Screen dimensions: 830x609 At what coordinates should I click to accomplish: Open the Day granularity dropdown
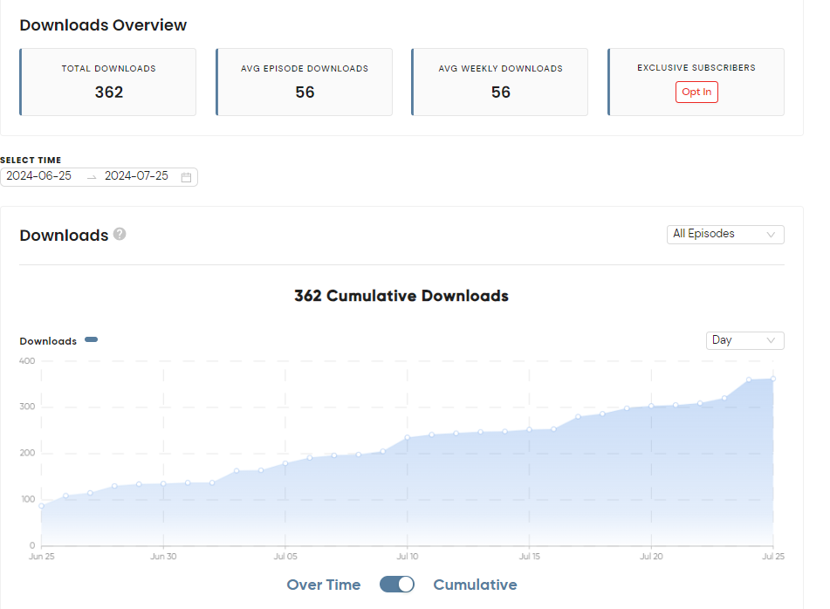click(744, 340)
